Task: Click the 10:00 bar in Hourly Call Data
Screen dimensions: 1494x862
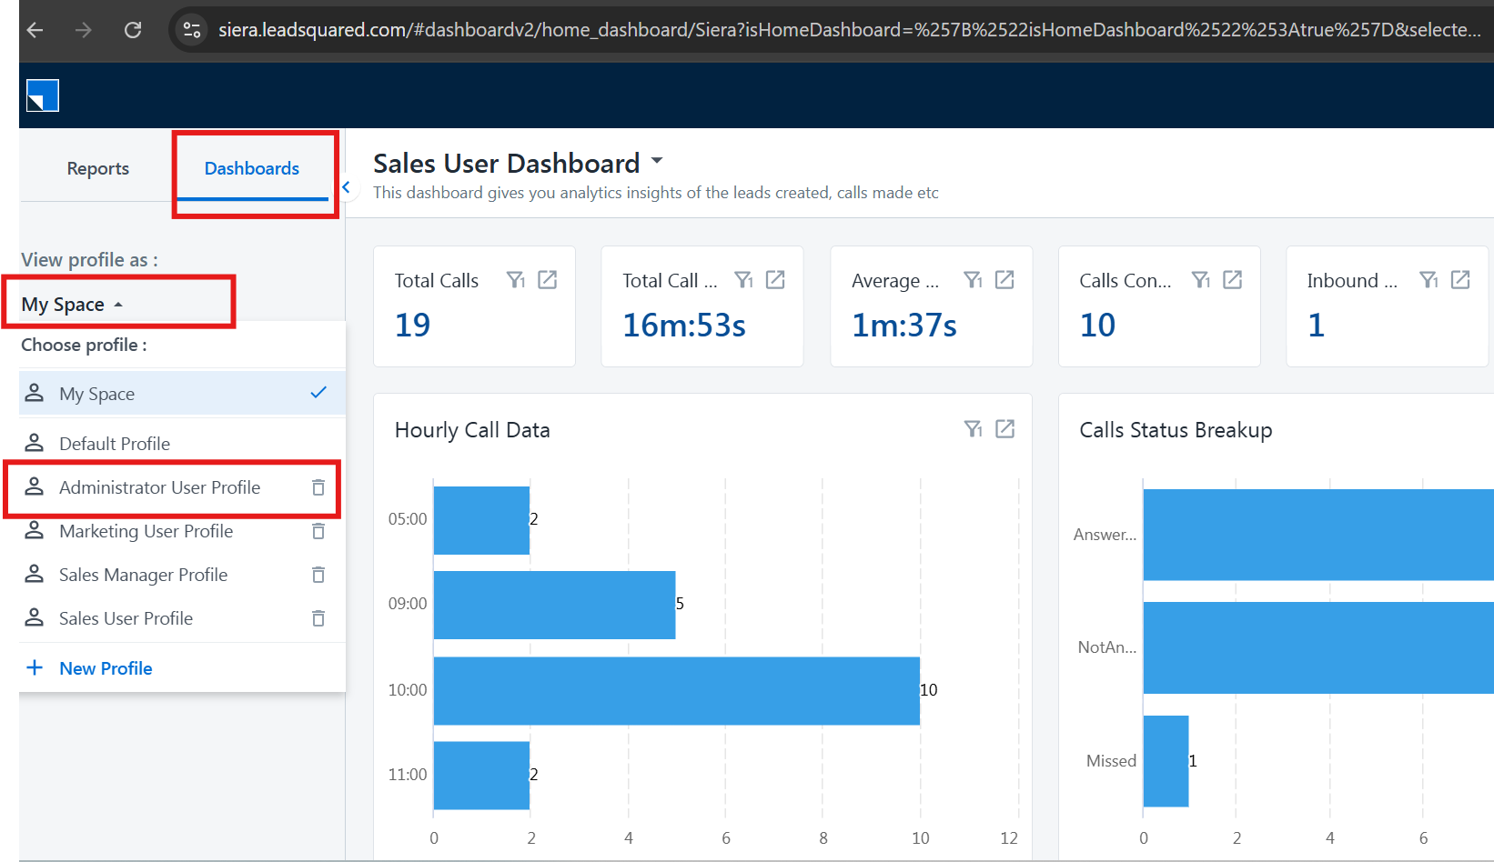Action: click(x=676, y=691)
